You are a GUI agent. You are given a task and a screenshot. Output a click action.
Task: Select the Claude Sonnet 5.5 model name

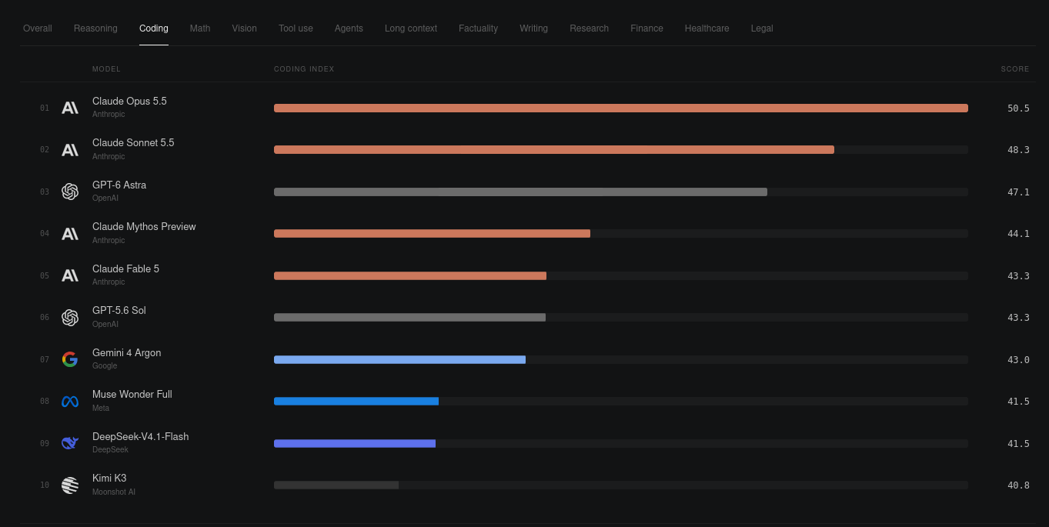point(133,143)
